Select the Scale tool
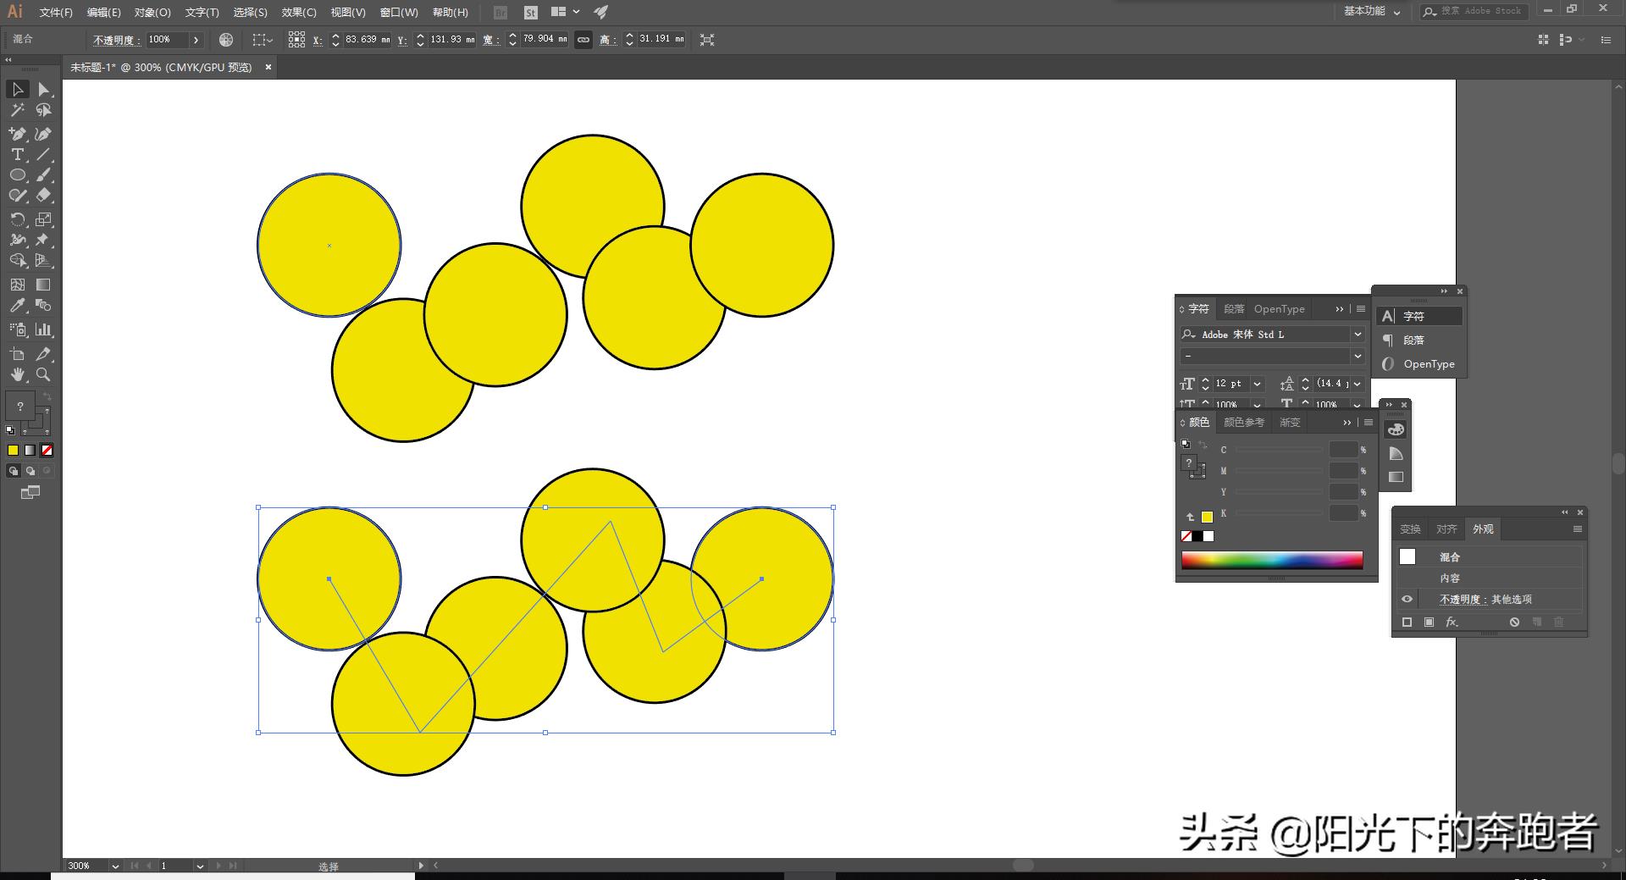Viewport: 1626px width, 880px height. coord(43,219)
